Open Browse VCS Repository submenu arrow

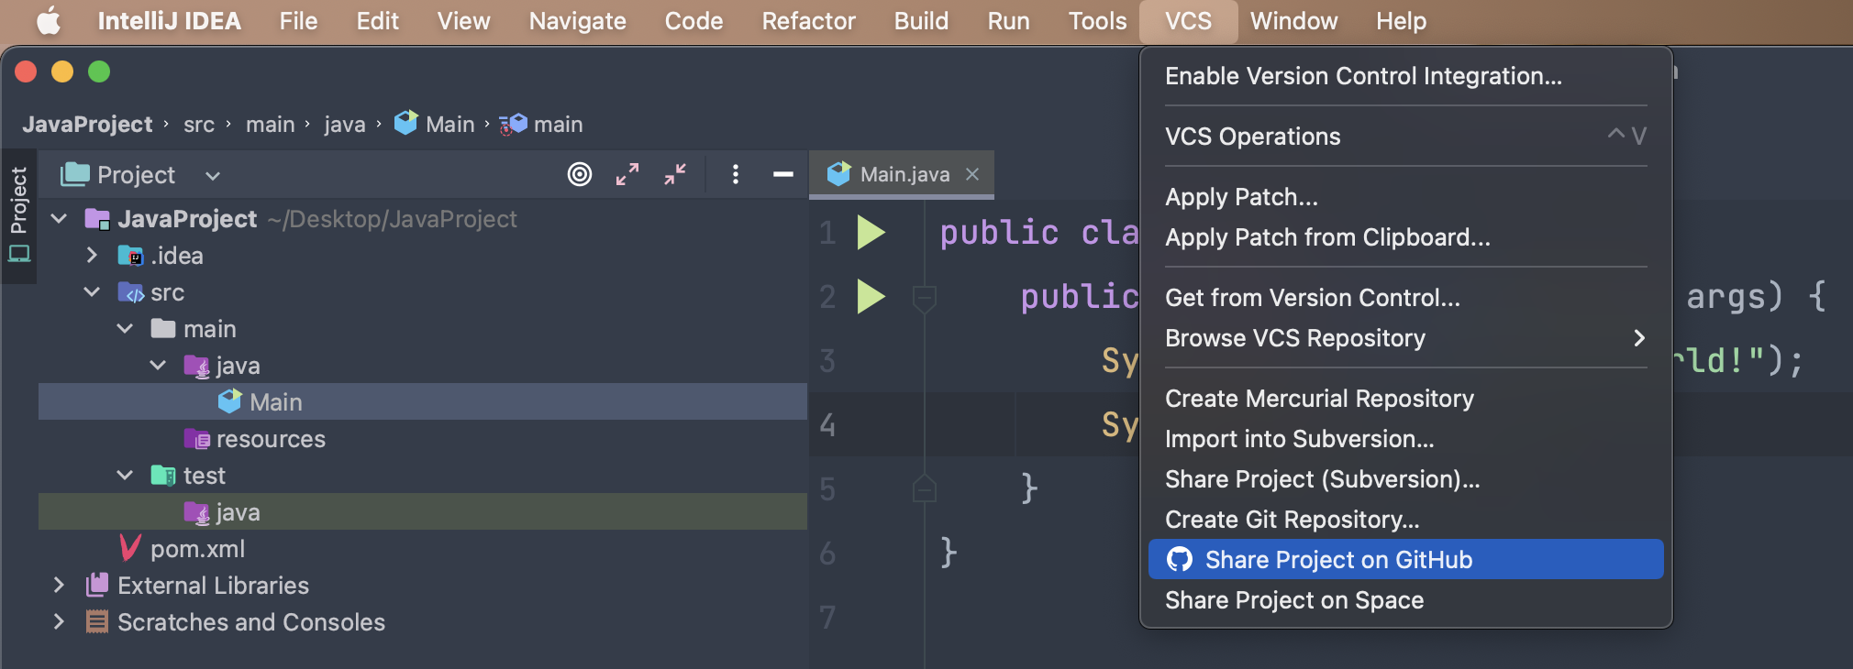pyautogui.click(x=1639, y=338)
